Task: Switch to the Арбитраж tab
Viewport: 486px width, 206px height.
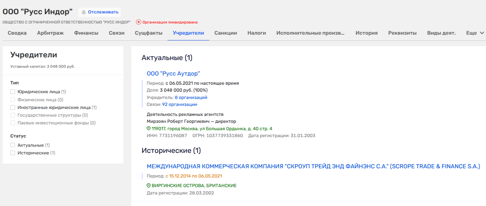Action: pyautogui.click(x=50, y=33)
